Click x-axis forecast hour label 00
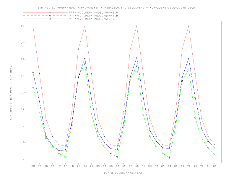This screenshot has height=181, width=234. (x=33, y=166)
